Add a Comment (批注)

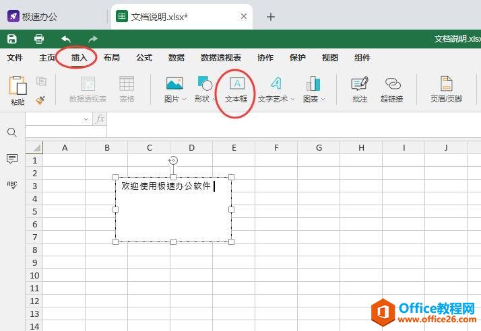(360, 89)
